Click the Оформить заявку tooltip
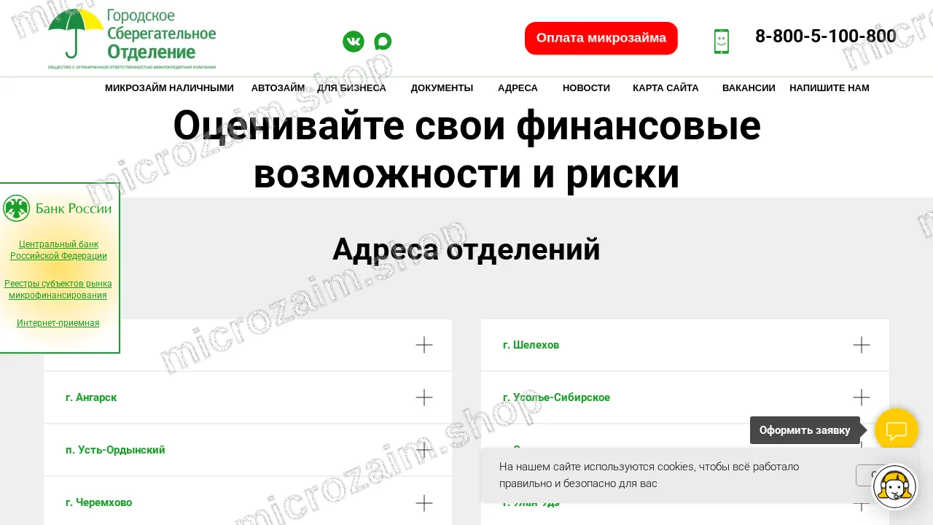The height and width of the screenshot is (525, 933). pyautogui.click(x=805, y=430)
